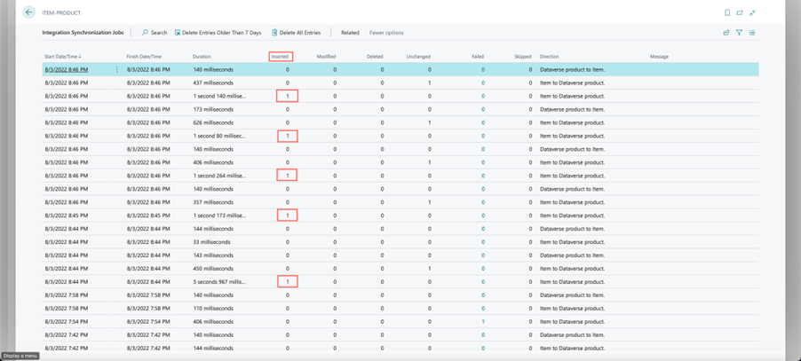The height and width of the screenshot is (361, 801).
Task: Select the 626 milliseconds duration cell
Action: click(x=213, y=122)
